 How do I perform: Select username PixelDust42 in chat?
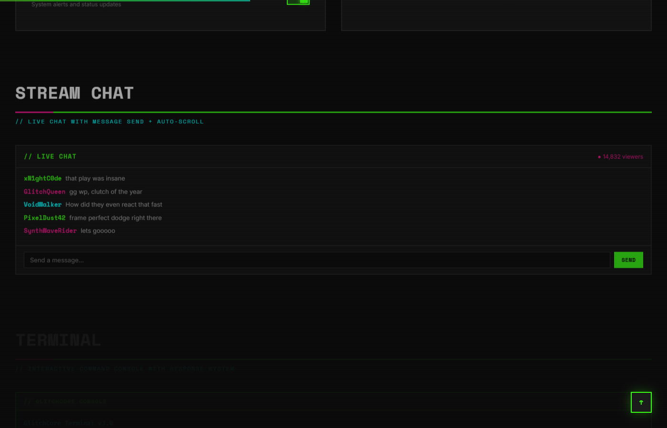pyautogui.click(x=44, y=218)
